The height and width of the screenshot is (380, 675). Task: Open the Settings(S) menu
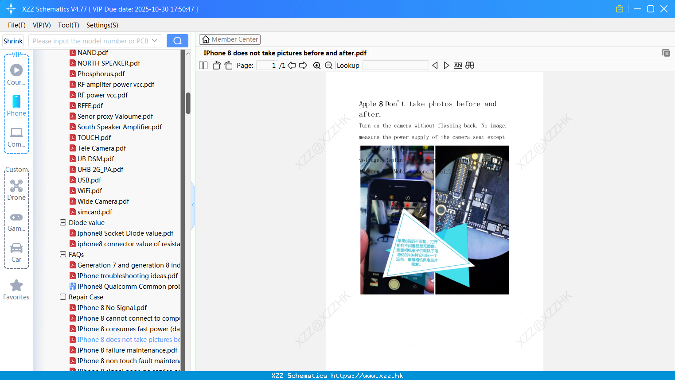click(x=102, y=25)
